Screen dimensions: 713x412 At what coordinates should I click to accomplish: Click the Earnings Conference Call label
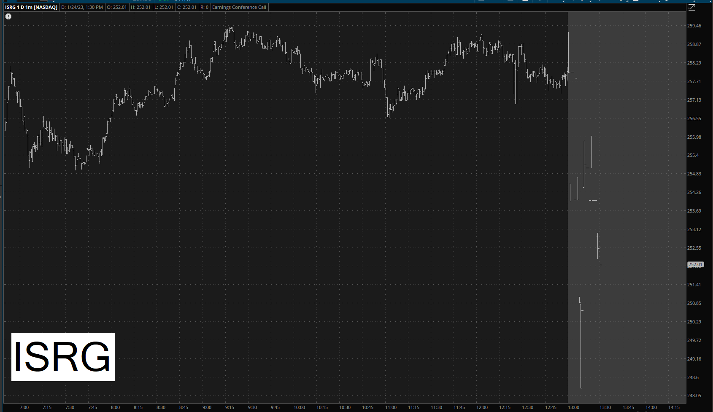(239, 7)
